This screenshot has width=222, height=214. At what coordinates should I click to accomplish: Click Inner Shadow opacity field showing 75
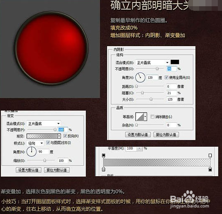point(171,69)
